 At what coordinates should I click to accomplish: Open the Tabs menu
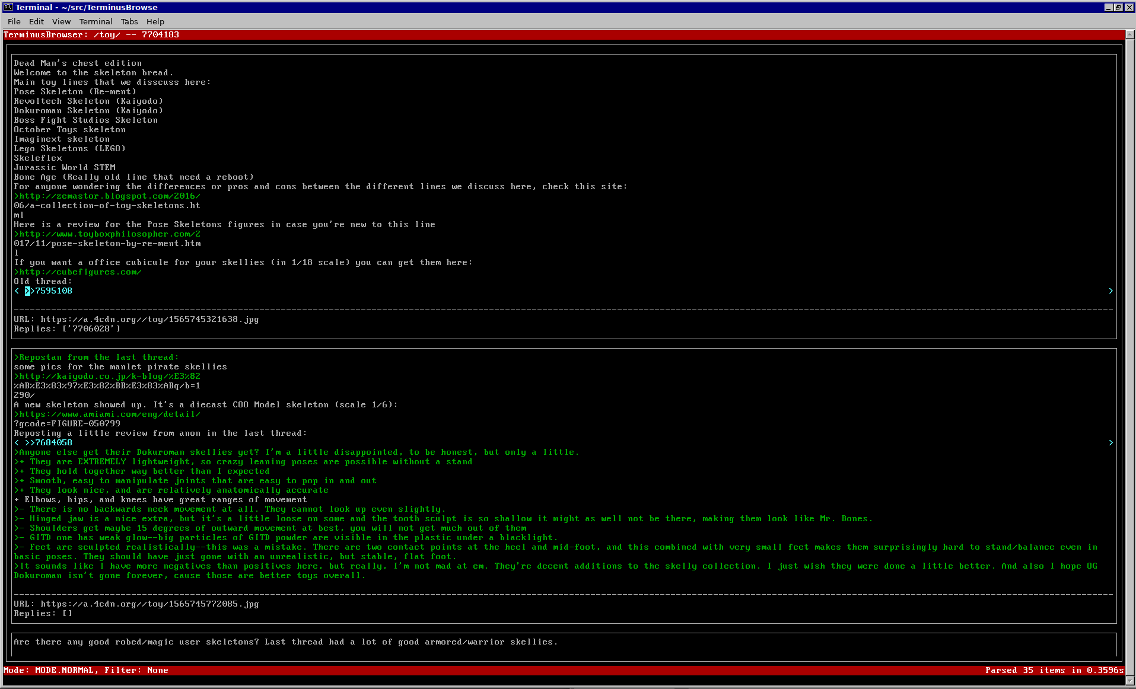129,21
